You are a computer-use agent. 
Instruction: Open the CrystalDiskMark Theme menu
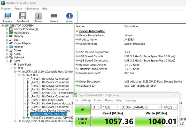point(109,100)
